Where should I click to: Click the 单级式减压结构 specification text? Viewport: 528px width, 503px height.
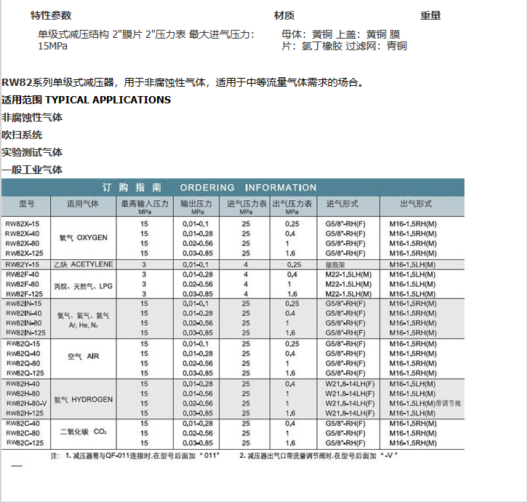pyautogui.click(x=147, y=40)
